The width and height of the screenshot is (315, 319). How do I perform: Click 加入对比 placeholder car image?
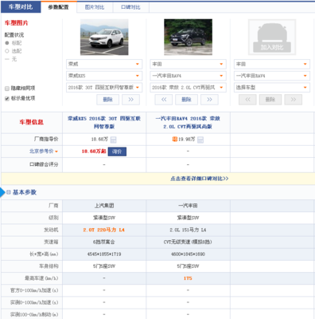pyautogui.click(x=272, y=37)
